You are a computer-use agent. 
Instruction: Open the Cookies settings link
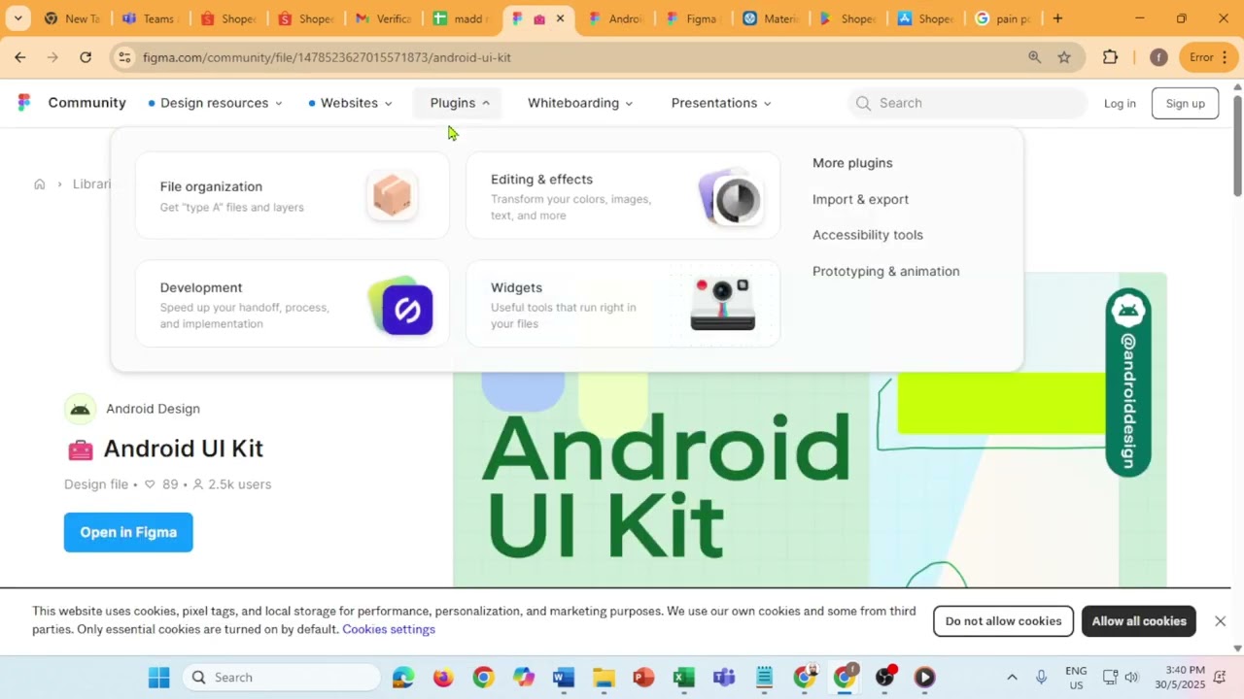389,629
